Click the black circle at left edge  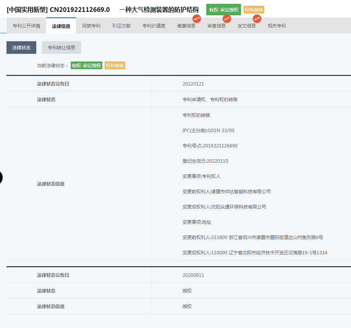tap(1, 178)
